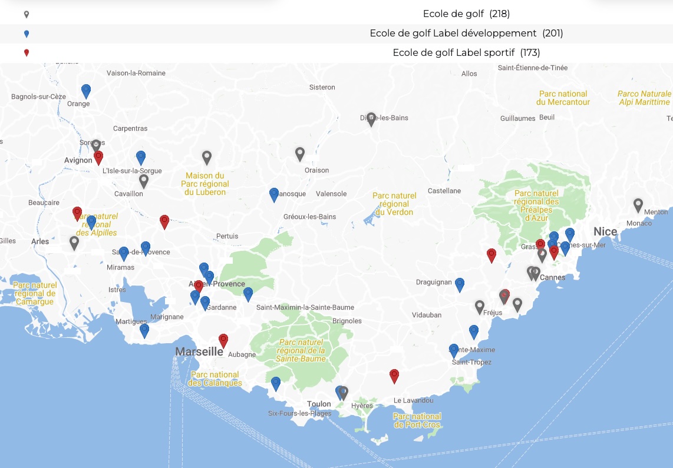Viewport: 673px width, 468px height.
Task: Select "Ecole de golf Label développement" legend row
Action: pos(466,34)
